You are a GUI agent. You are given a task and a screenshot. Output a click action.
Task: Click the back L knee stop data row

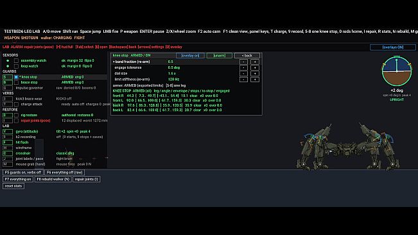pyautogui.click(x=167, y=110)
